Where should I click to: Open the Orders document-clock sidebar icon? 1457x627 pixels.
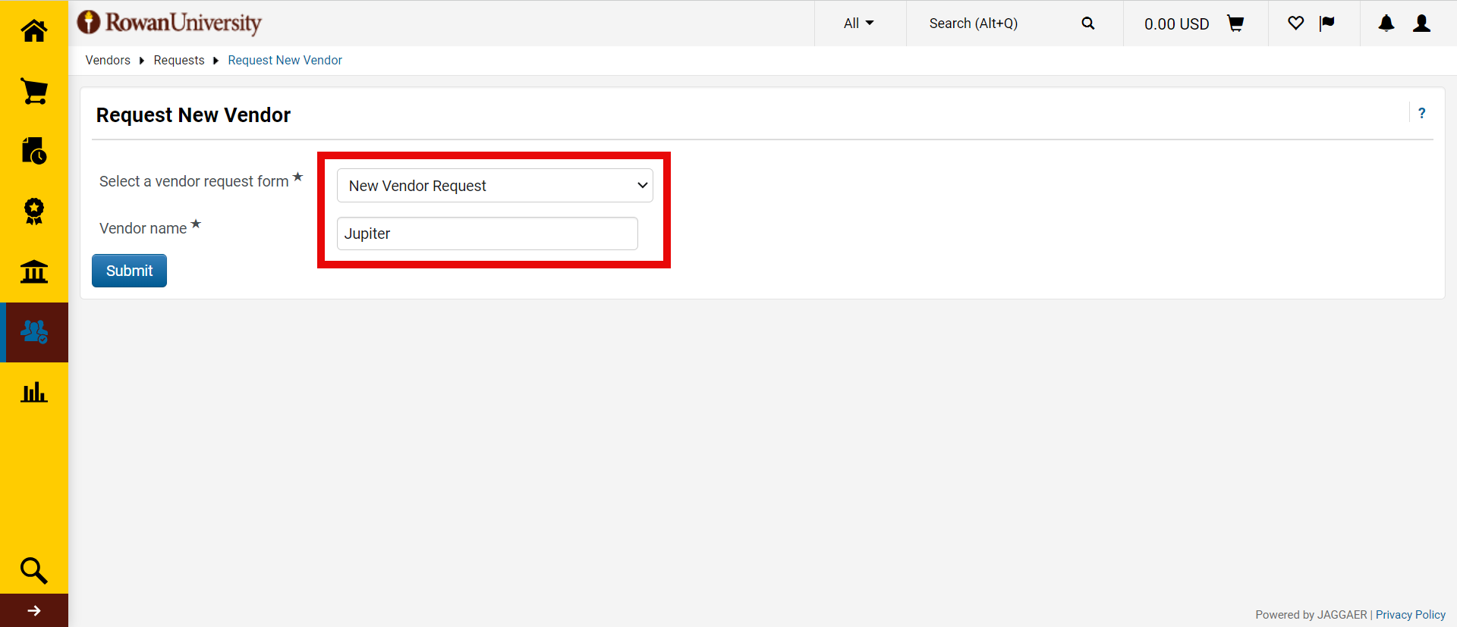(x=34, y=151)
